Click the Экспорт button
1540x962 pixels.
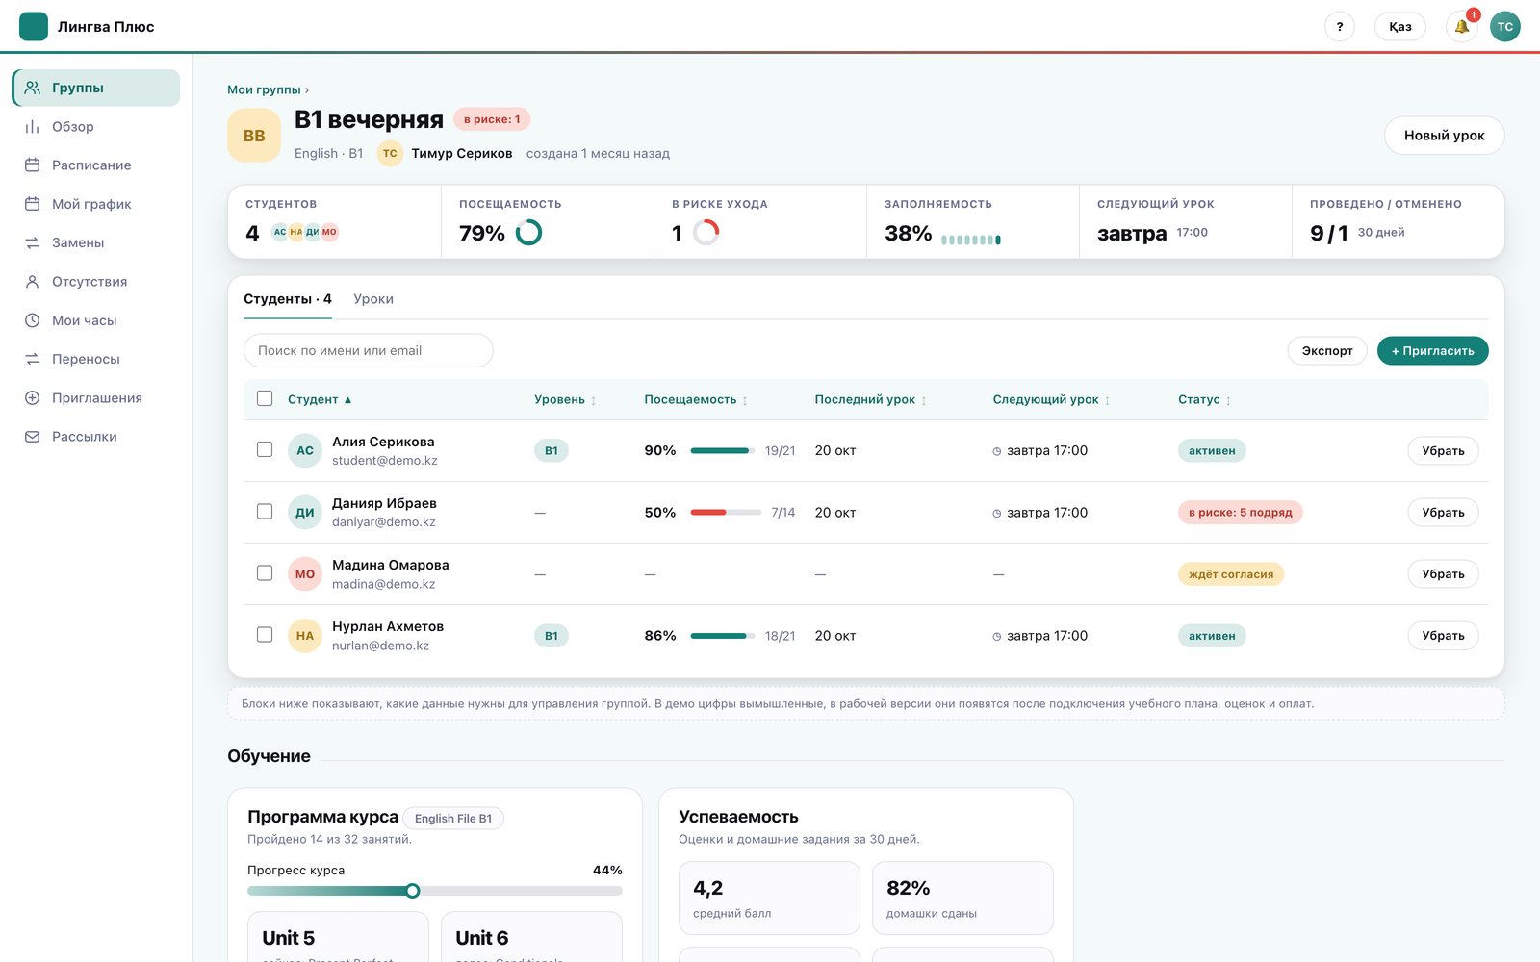[1327, 351]
